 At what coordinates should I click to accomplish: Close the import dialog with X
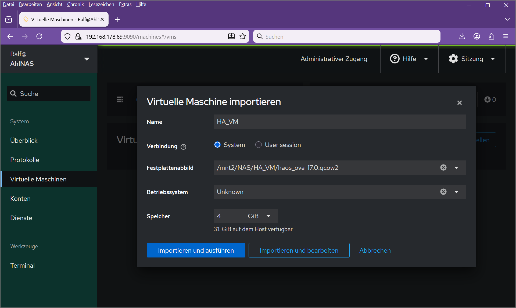(x=459, y=103)
